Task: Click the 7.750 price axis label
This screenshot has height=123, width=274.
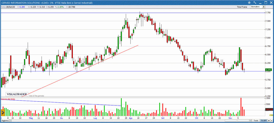Action: click(268, 13)
